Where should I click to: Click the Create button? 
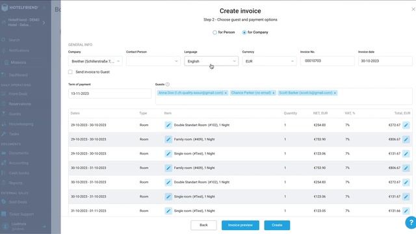(277, 226)
